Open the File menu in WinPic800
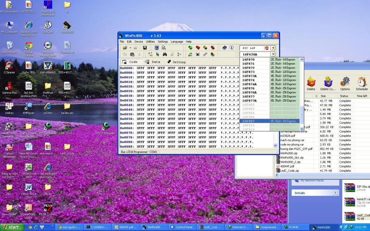Viewport: 370px width, 231px height. (x=122, y=42)
